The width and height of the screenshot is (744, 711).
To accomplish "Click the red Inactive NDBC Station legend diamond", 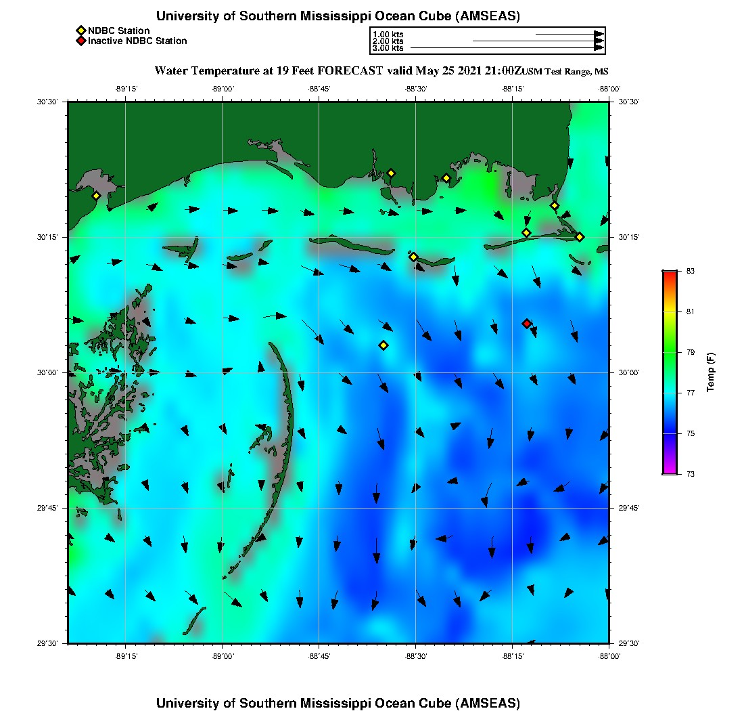I will click(80, 41).
